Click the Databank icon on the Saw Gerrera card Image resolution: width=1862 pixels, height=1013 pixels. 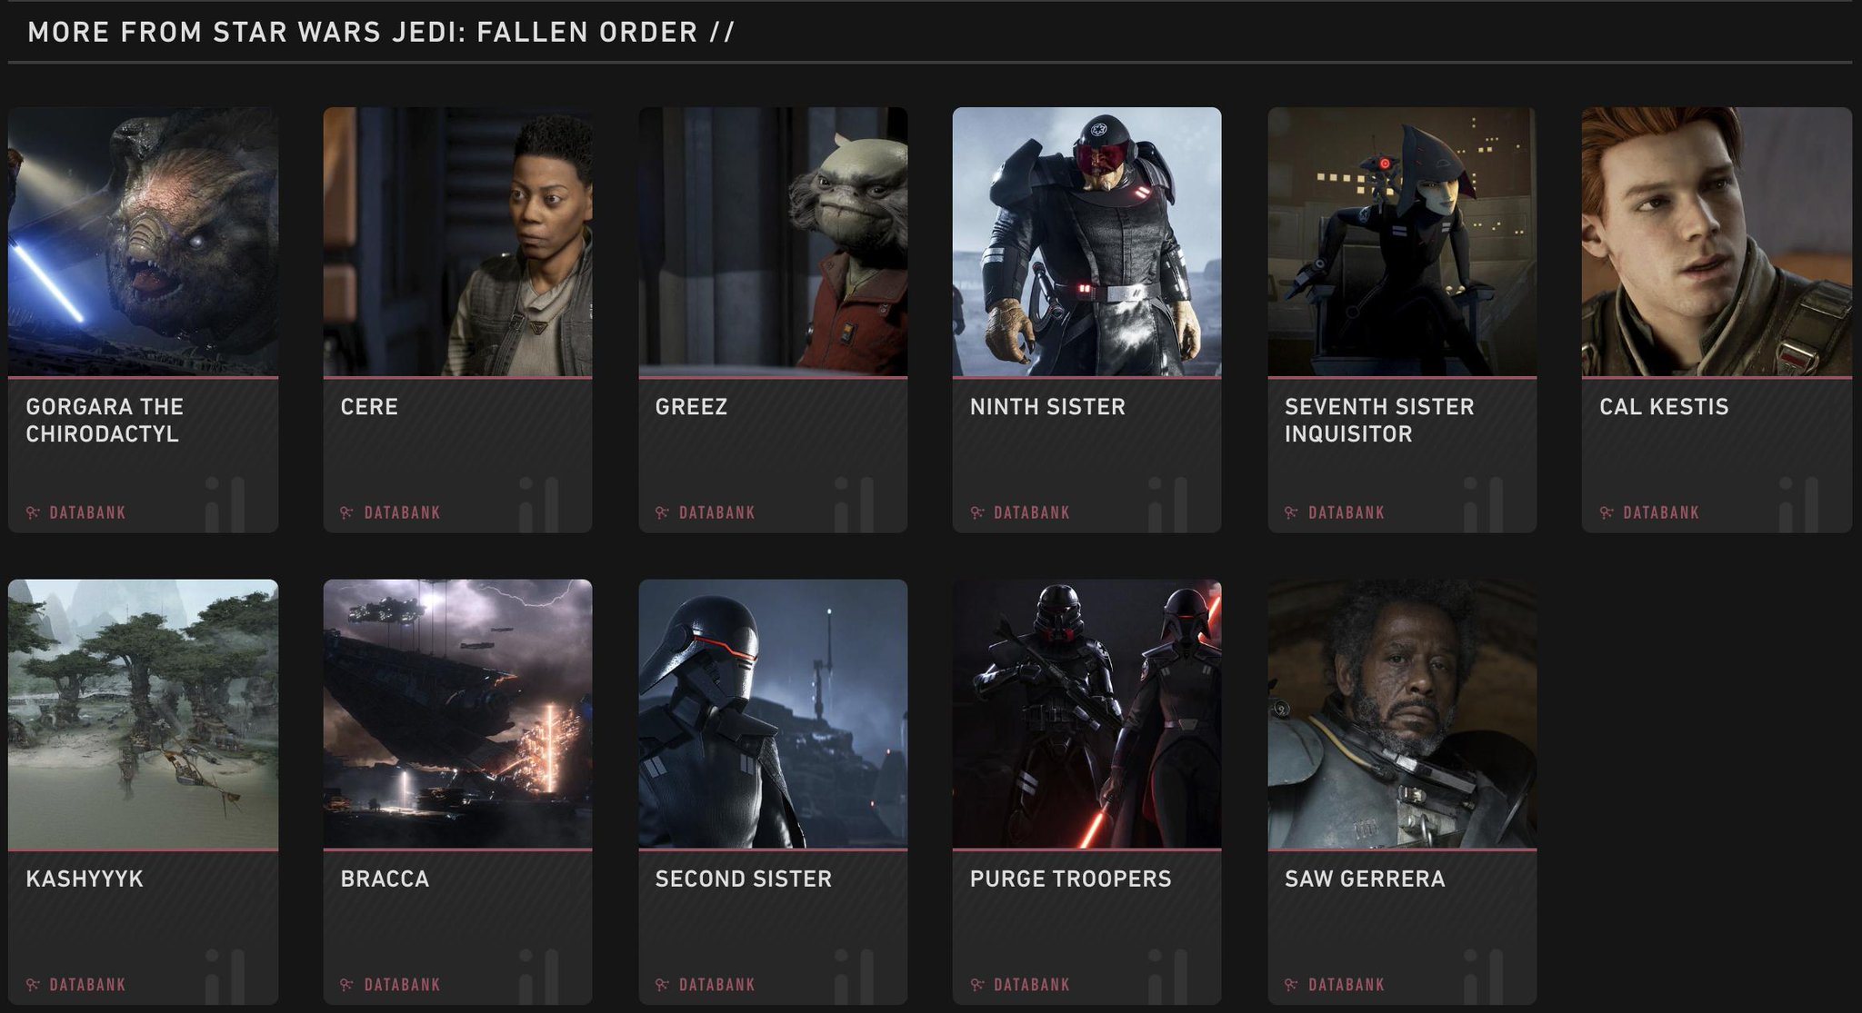click(1292, 985)
